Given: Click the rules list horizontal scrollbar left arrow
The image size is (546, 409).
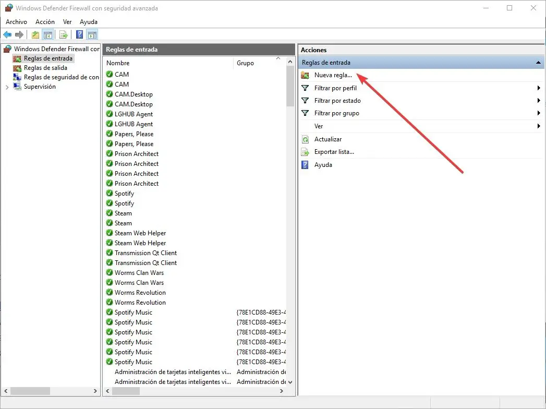Looking at the screenshot, I should [x=107, y=391].
